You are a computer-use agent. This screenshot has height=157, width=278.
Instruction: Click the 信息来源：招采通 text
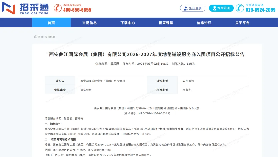coord(107,64)
